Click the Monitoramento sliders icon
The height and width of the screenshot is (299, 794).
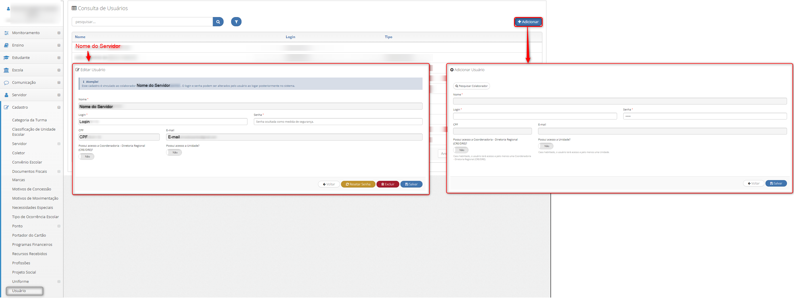click(x=6, y=33)
